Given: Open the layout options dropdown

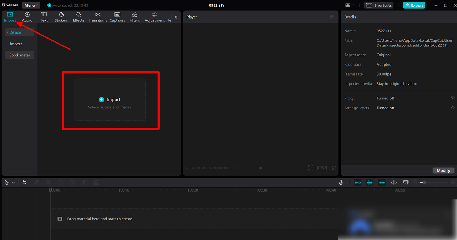Looking at the screenshot, I should point(350,5).
